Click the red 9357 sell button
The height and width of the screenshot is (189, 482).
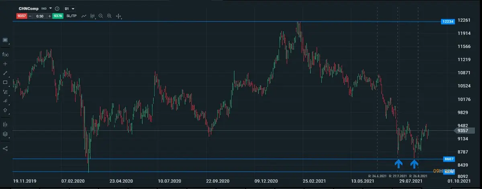(x=22, y=16)
